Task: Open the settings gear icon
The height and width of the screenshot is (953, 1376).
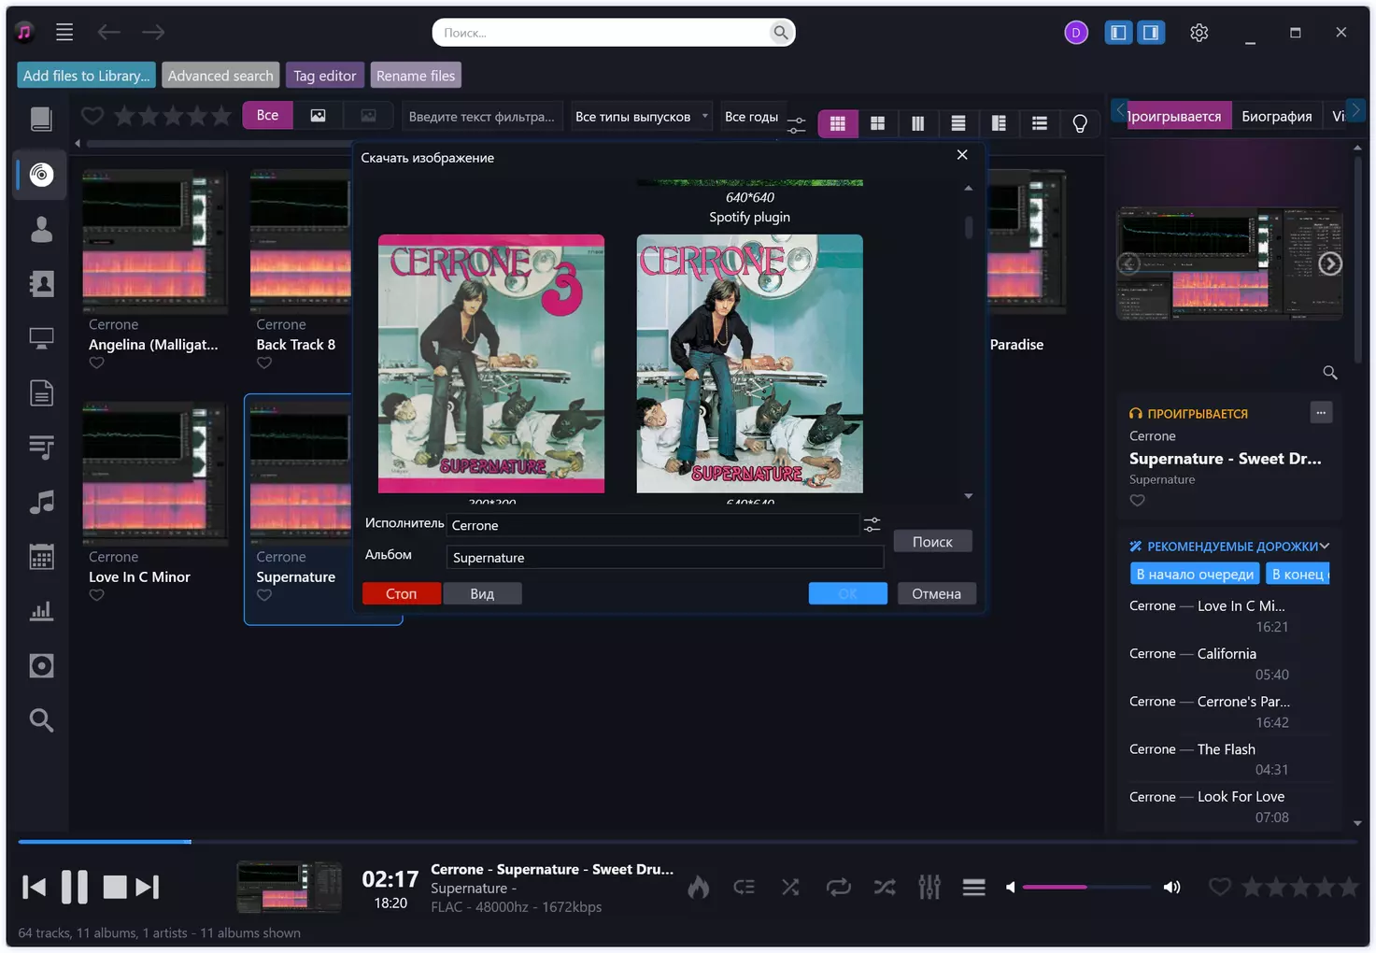Action: click(1199, 33)
